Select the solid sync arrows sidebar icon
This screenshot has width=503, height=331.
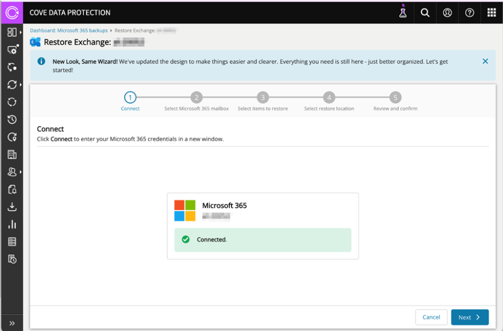pos(12,85)
